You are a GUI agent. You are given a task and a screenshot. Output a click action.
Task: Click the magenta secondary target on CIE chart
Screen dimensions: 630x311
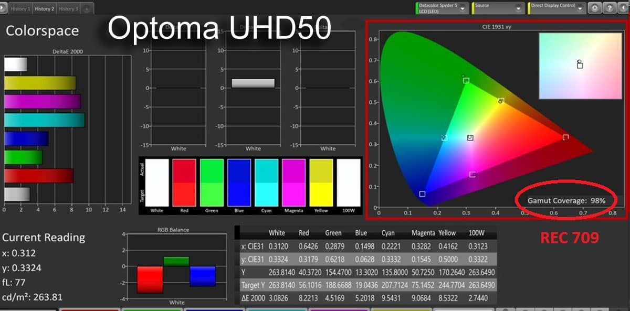pyautogui.click(x=472, y=175)
